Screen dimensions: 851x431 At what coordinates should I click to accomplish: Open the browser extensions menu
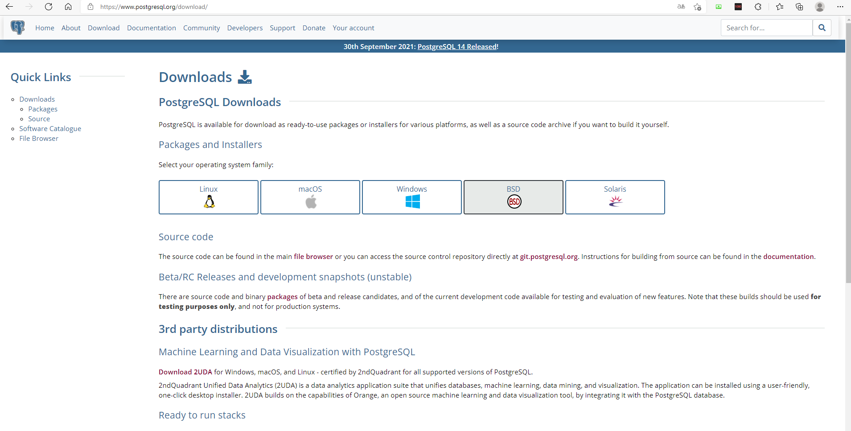(758, 7)
